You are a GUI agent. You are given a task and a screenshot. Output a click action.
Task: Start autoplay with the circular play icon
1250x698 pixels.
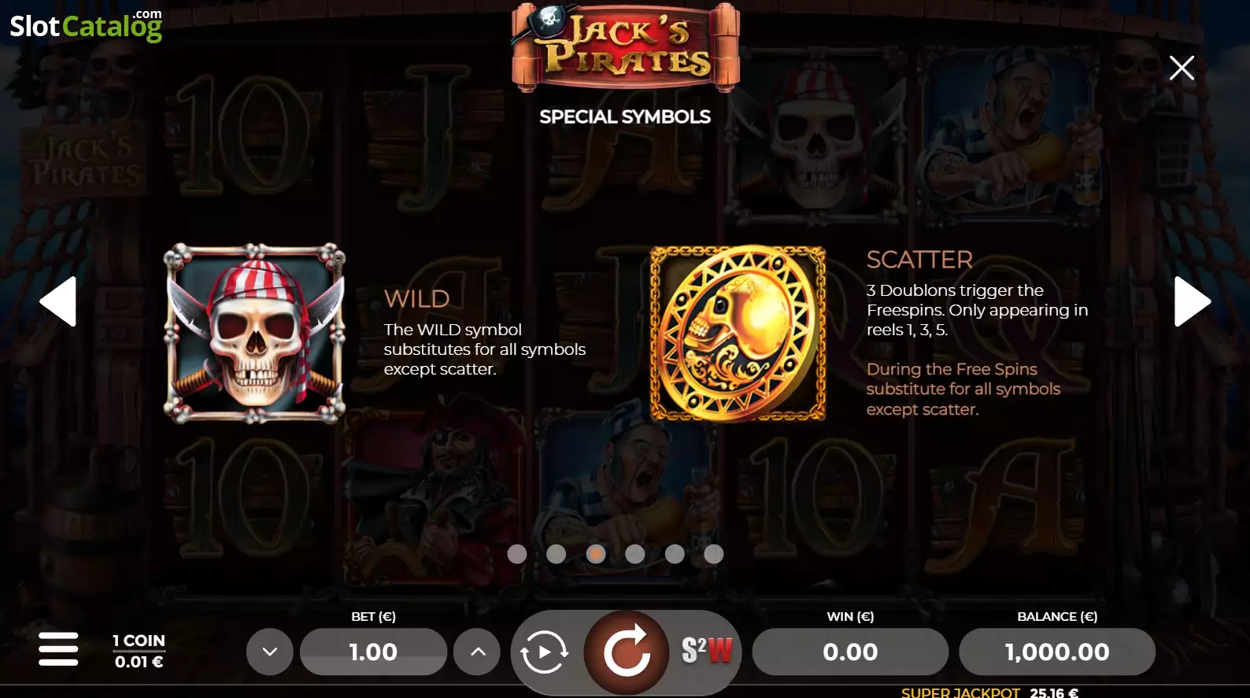(544, 652)
